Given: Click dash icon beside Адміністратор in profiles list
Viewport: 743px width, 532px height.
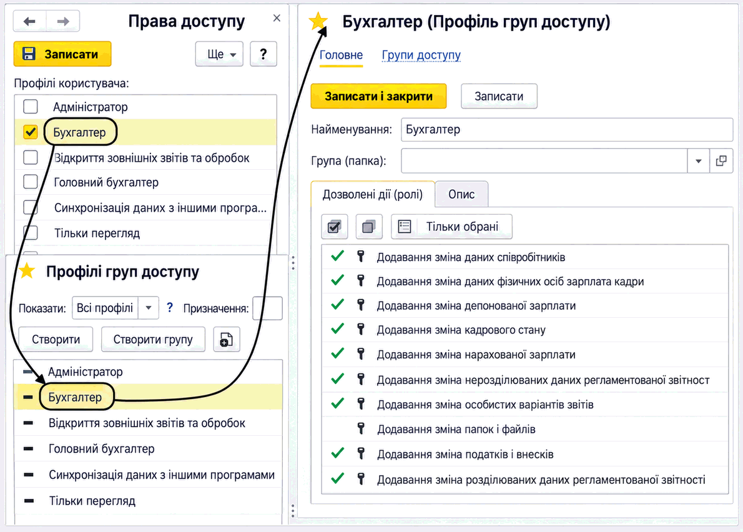Looking at the screenshot, I should (29, 372).
